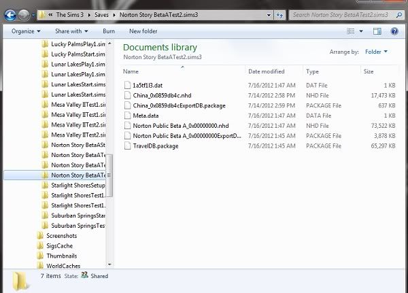Select the Meta.data file
This screenshot has width=408, height=293.
[x=146, y=116]
